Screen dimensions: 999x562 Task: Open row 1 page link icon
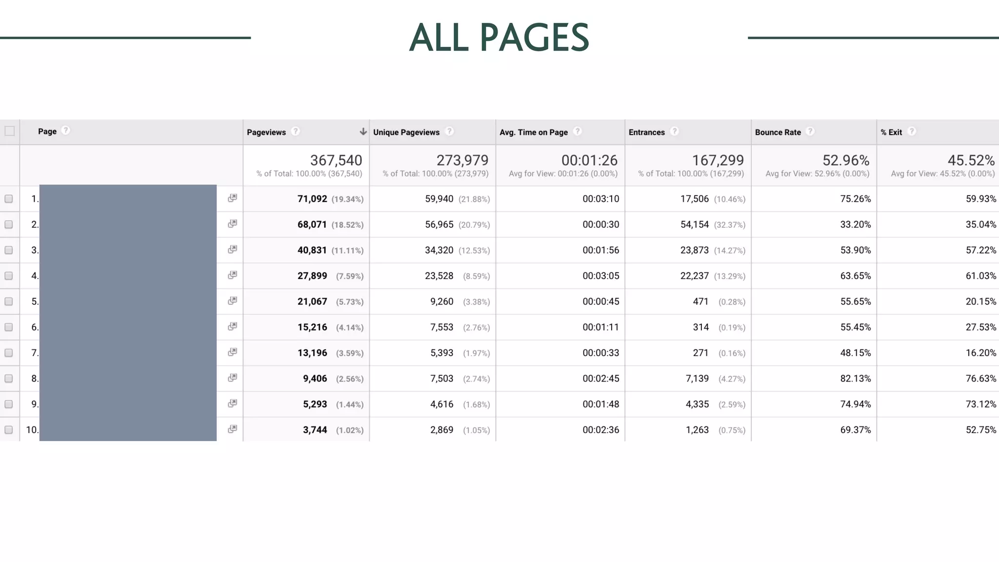232,198
